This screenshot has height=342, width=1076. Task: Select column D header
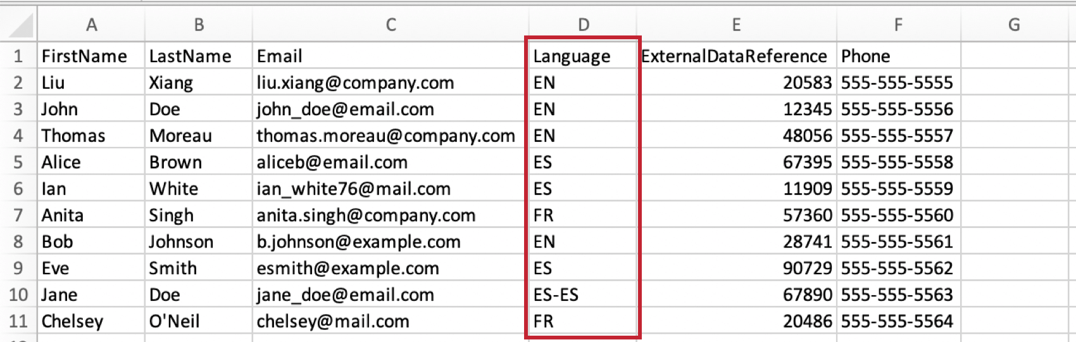tap(583, 25)
